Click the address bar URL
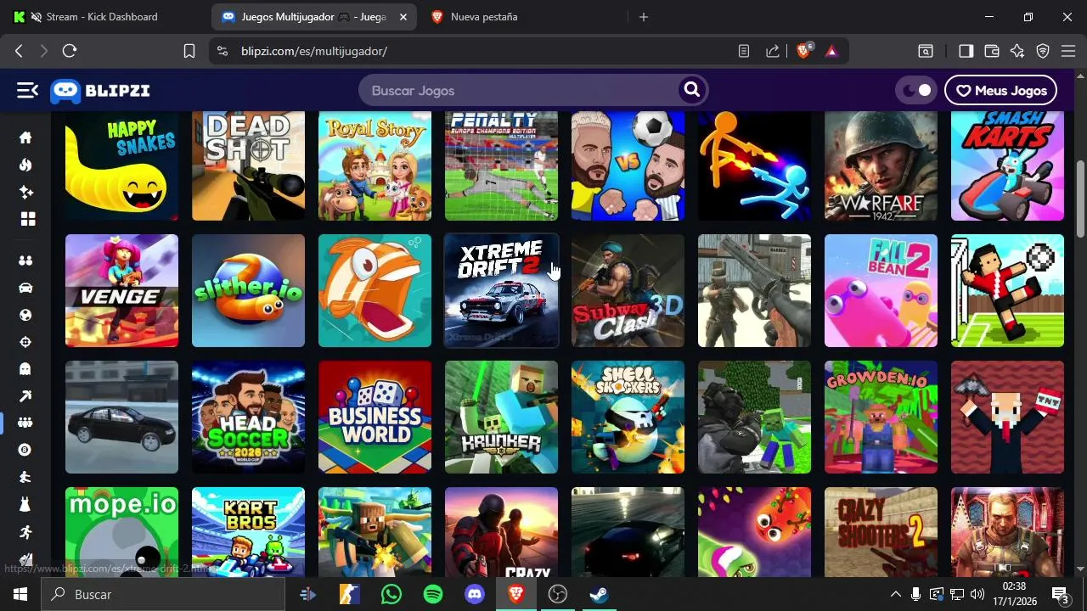Viewport: 1087px width, 611px height. coord(314,51)
